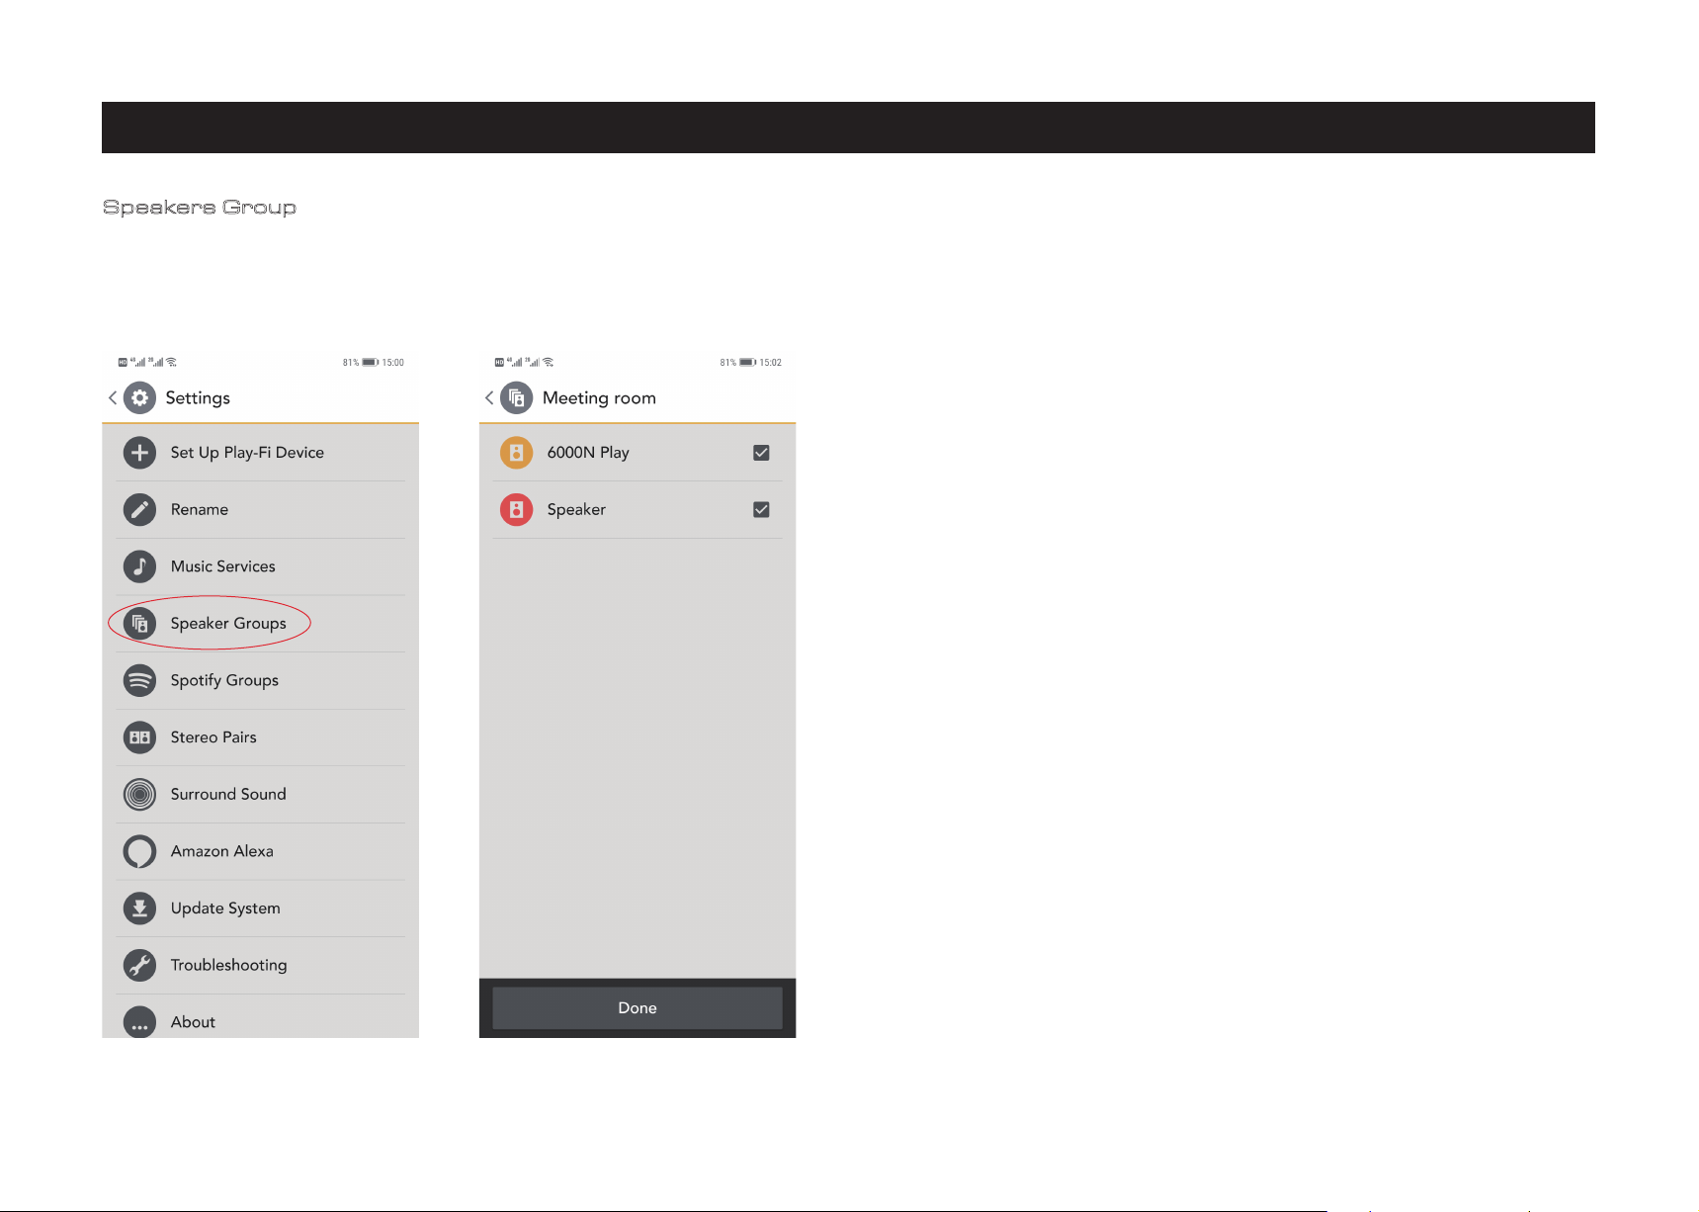The height and width of the screenshot is (1212, 1699).
Task: Click the Meeting room title text
Action: [599, 397]
